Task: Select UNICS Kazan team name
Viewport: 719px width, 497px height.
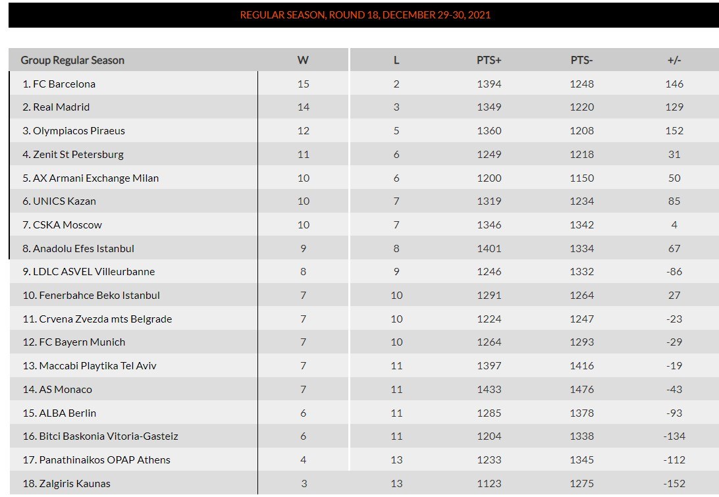Action: point(64,201)
